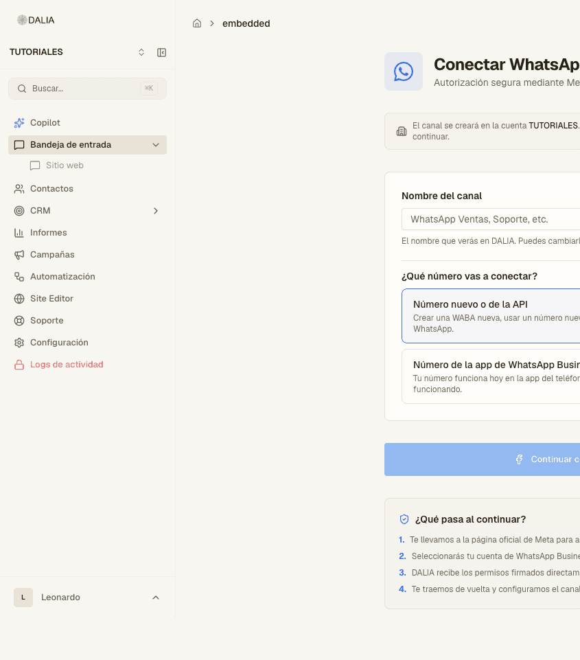Click the Automatización workflow icon
Image resolution: width=580 pixels, height=660 pixels.
click(19, 277)
